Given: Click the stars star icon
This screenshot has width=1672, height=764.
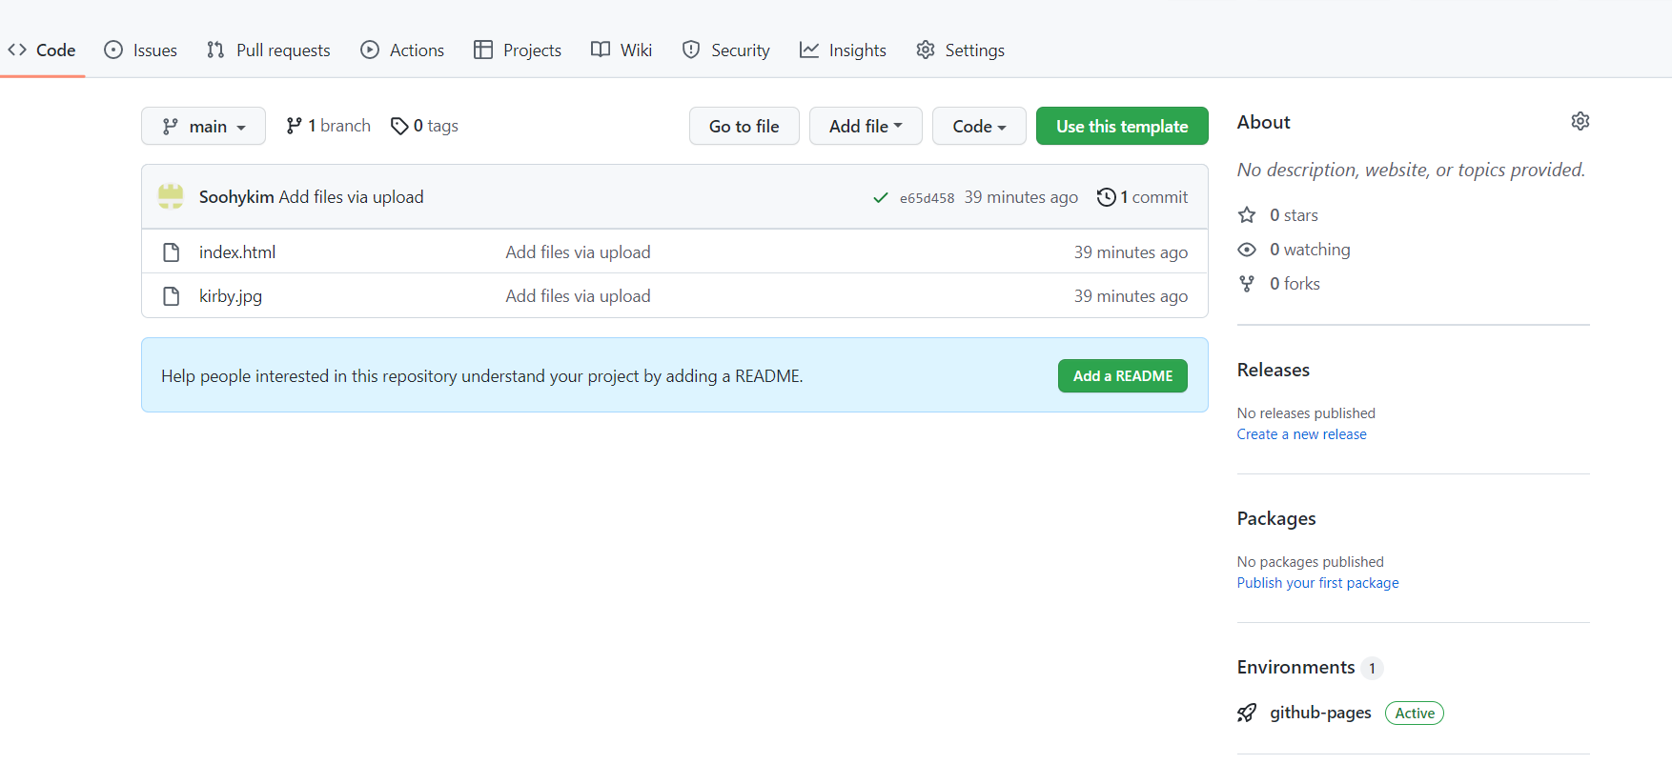Looking at the screenshot, I should [x=1247, y=215].
